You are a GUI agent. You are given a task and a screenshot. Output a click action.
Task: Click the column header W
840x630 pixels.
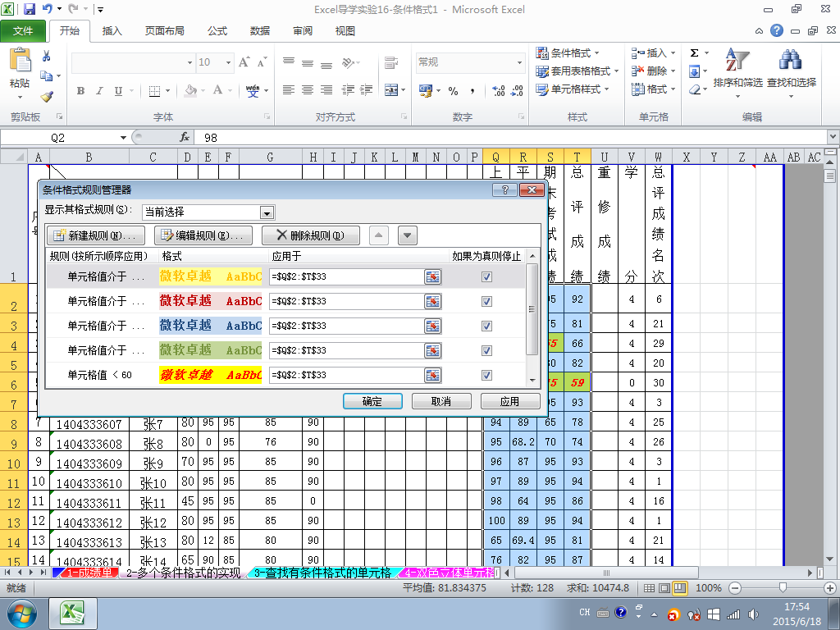point(659,157)
